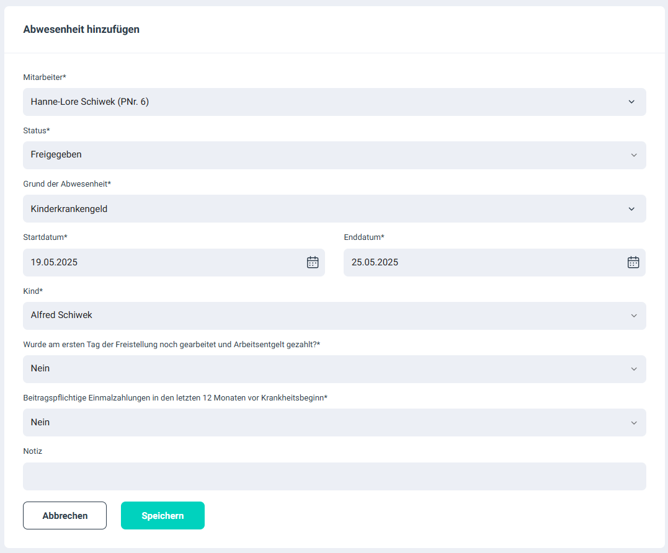Click the chevron arrow in Status field
The height and width of the screenshot is (553, 668).
tap(633, 155)
